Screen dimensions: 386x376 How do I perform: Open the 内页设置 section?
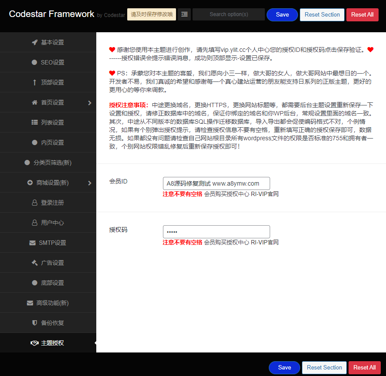point(48,142)
